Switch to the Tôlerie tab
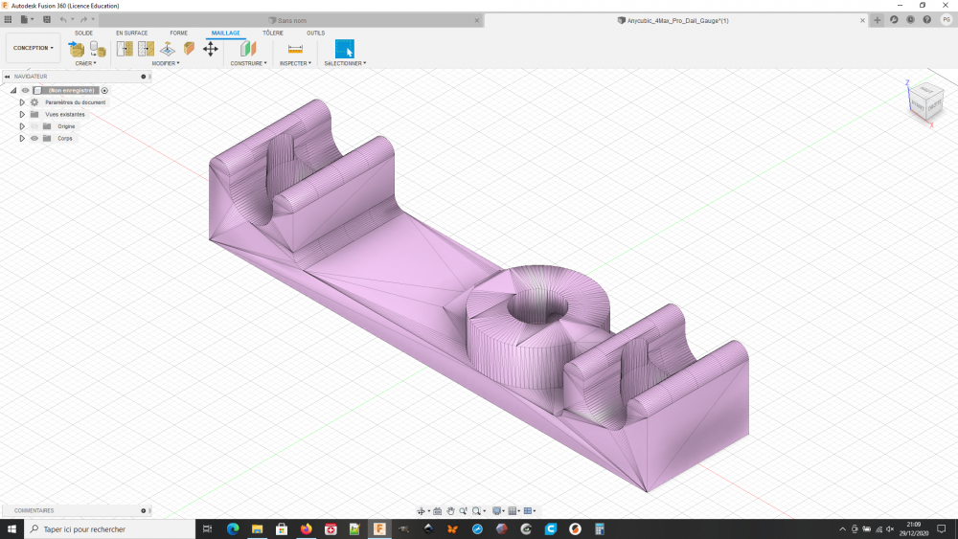This screenshot has height=539, width=958. [x=273, y=33]
